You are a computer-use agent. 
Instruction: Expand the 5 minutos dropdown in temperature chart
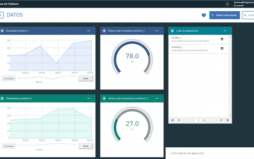[9, 146]
